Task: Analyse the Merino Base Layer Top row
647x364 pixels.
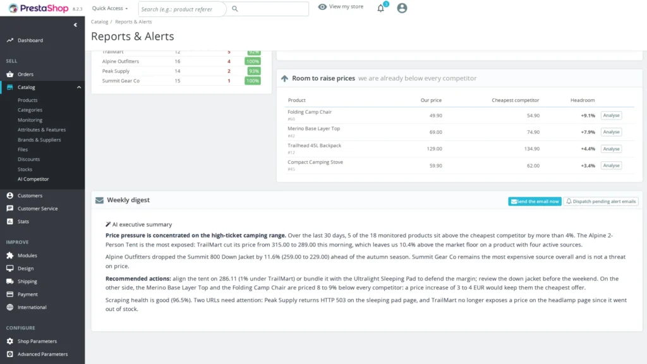Action: click(611, 132)
